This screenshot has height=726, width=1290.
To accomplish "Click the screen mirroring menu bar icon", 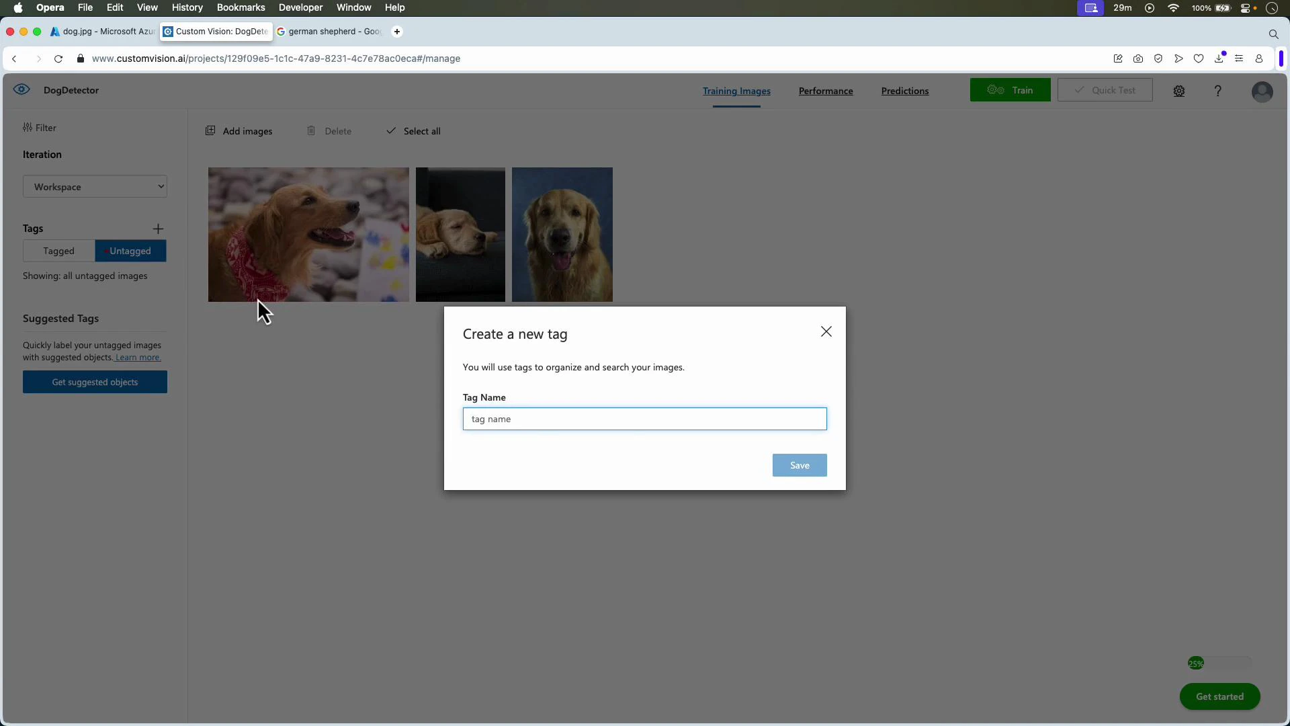I will click(x=1090, y=8).
